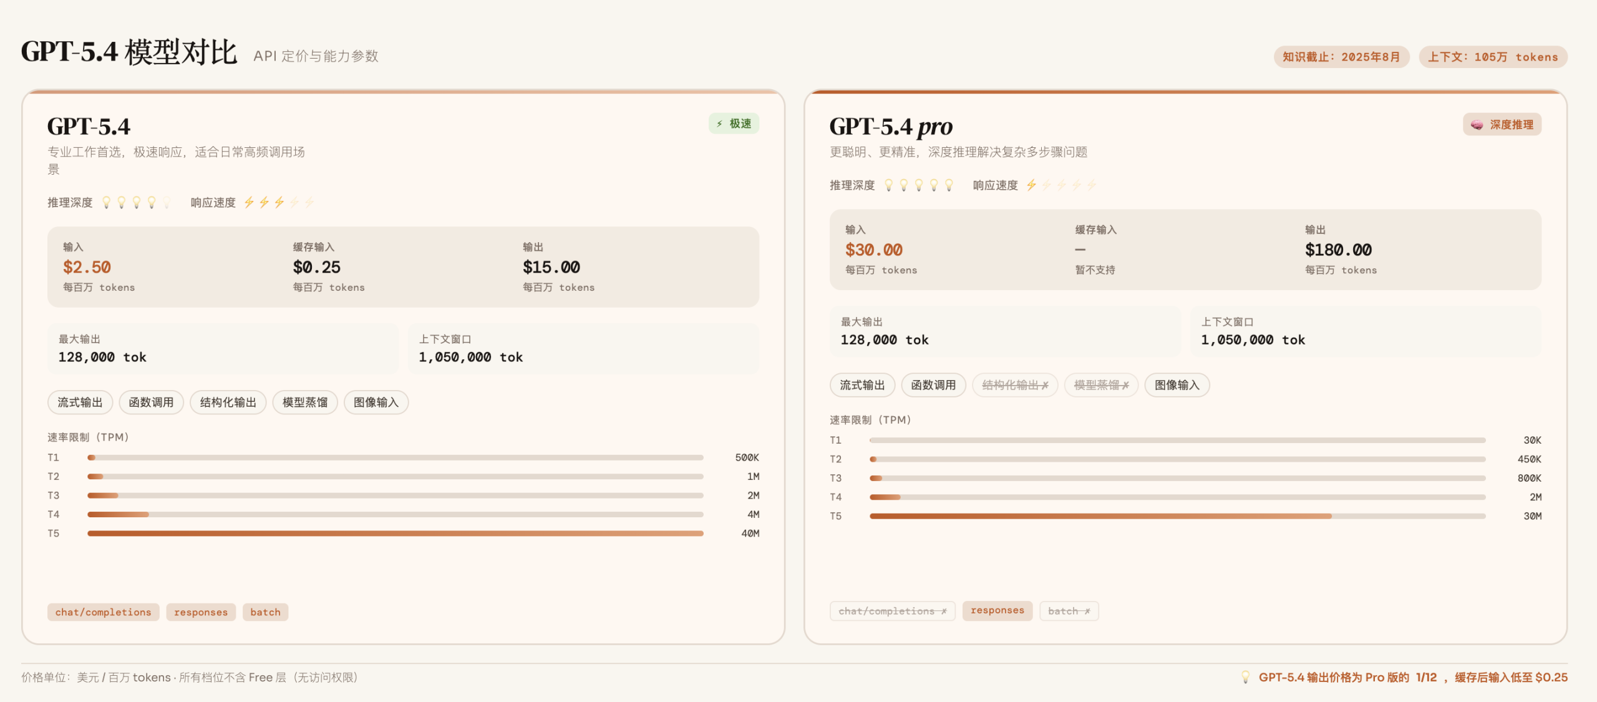
Task: Switch to the responses endpoint tab on GPT-5.4
Action: point(200,612)
